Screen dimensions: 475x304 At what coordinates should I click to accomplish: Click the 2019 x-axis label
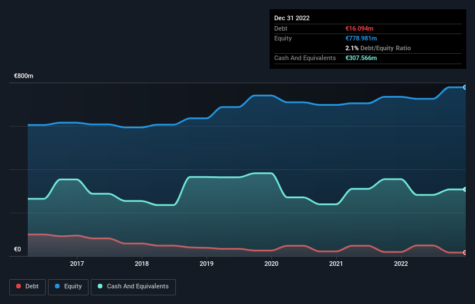207,264
